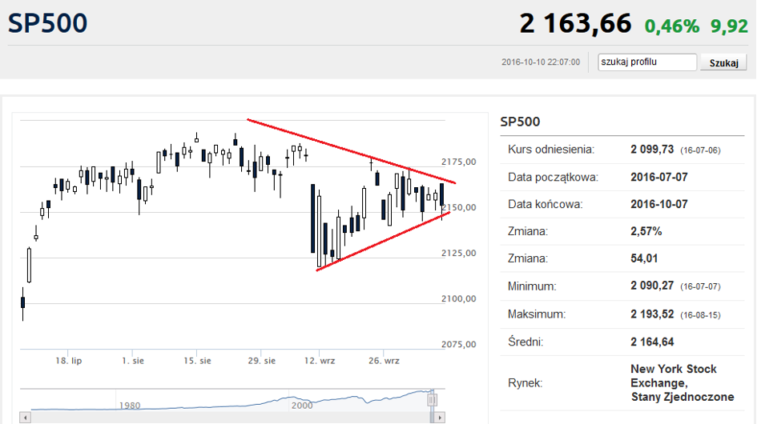Click the date (16-08-15) next to Maksimum

pyautogui.click(x=700, y=315)
